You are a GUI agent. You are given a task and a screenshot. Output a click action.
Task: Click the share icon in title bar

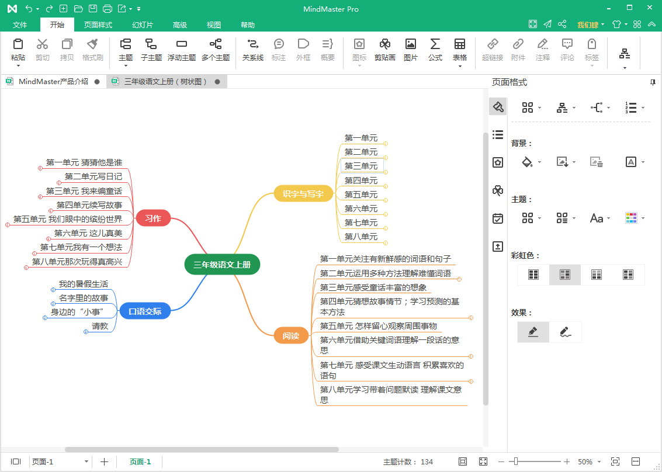(x=562, y=24)
